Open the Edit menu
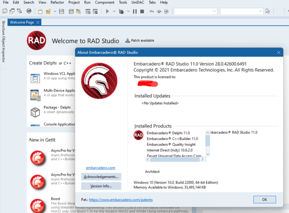 click(16, 2)
